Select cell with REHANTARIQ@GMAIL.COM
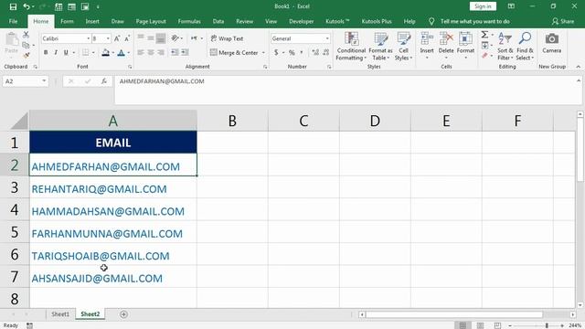Image resolution: width=585 pixels, height=329 pixels. [113, 189]
